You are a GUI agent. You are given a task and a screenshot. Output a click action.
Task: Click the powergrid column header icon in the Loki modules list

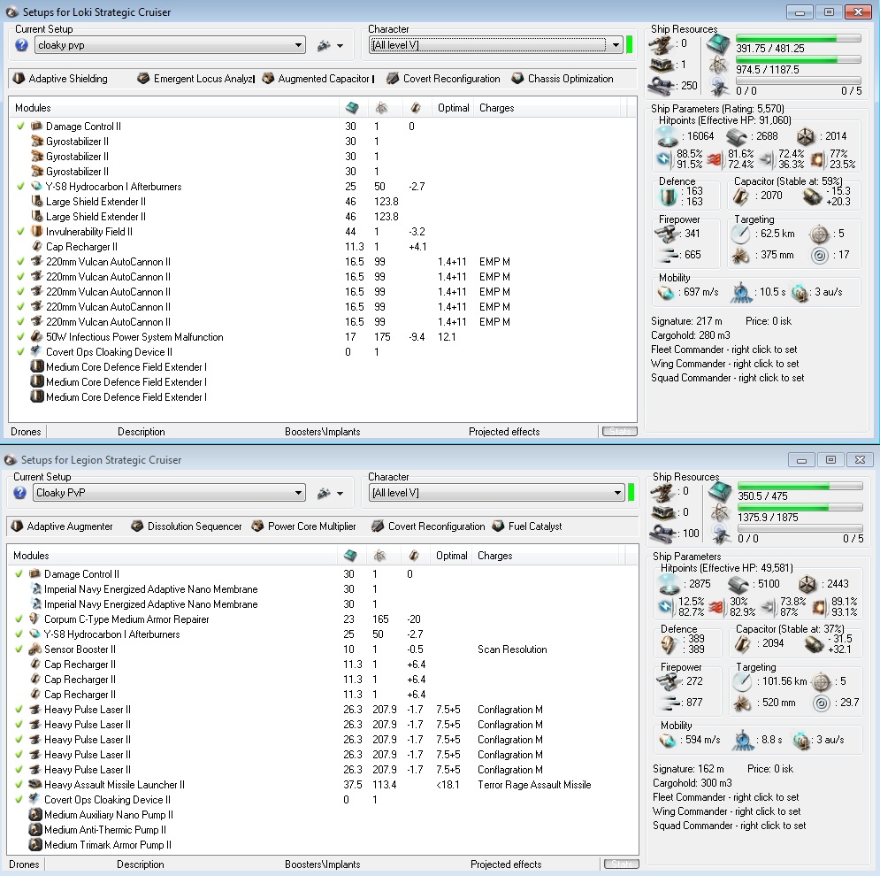click(x=381, y=107)
